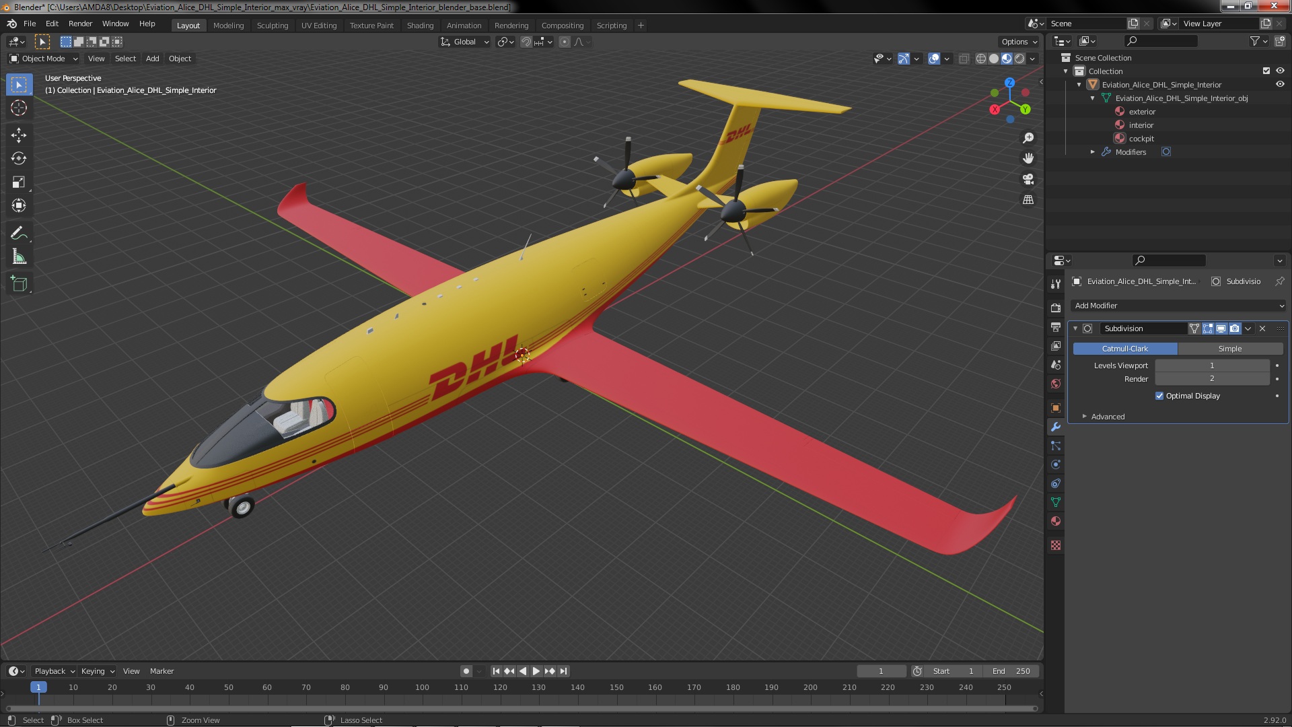Toggle Collection visibility eye icon
Image resolution: width=1292 pixels, height=727 pixels.
coord(1280,71)
